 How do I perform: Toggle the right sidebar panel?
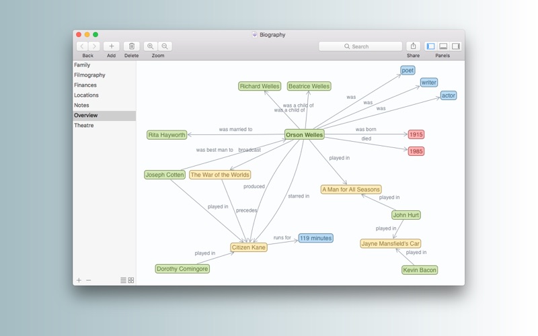tap(456, 46)
